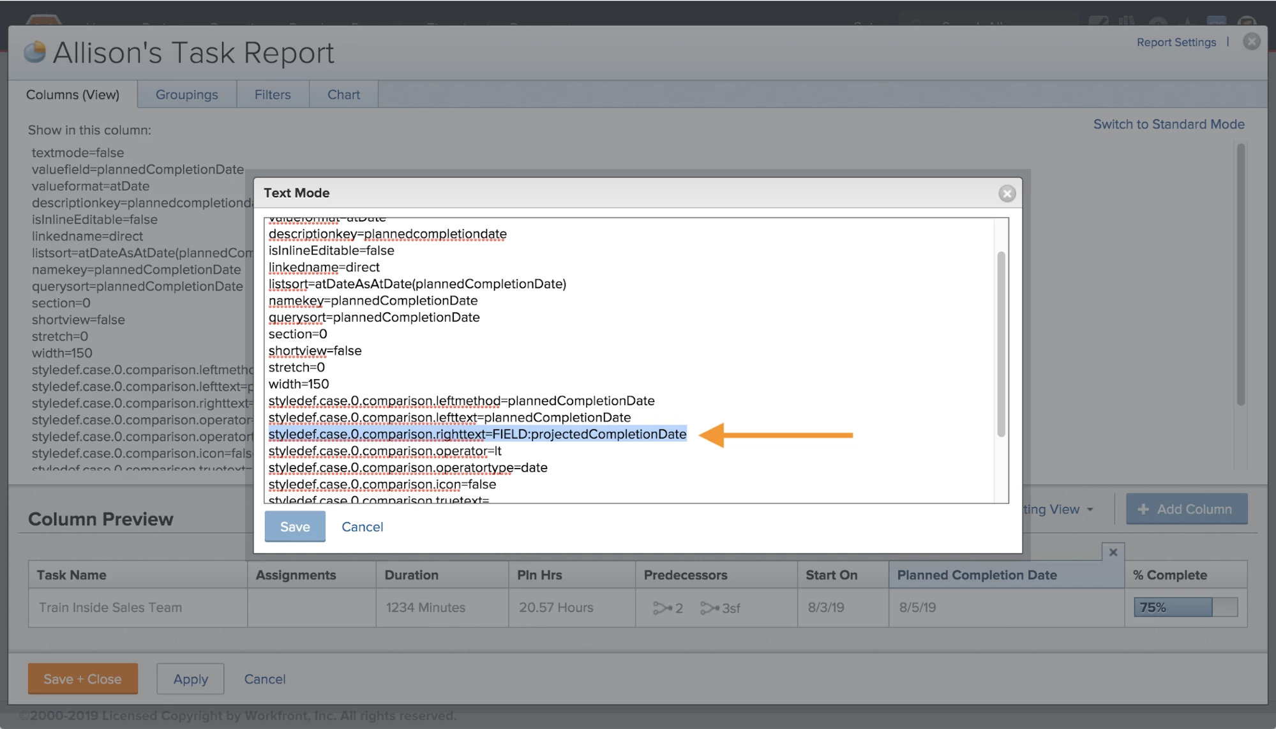Save the text mode changes
The height and width of the screenshot is (729, 1276).
click(x=295, y=527)
